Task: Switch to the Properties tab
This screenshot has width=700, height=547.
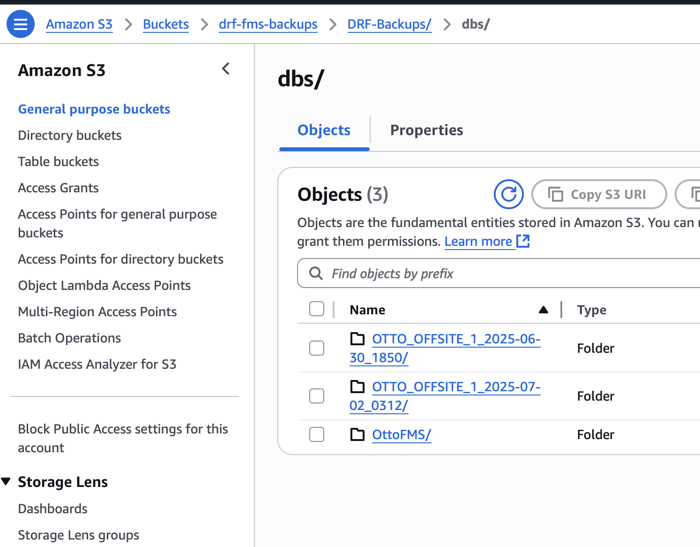Action: (x=426, y=130)
